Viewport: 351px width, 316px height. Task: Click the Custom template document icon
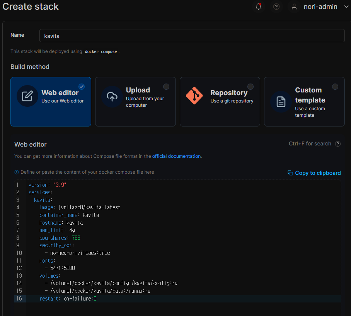281,102
